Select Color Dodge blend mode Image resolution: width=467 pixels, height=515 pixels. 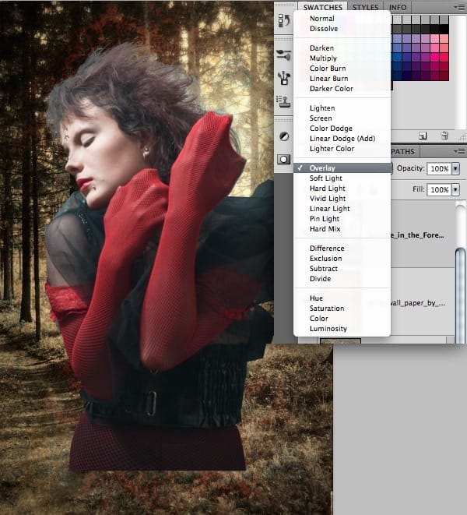tap(342, 129)
